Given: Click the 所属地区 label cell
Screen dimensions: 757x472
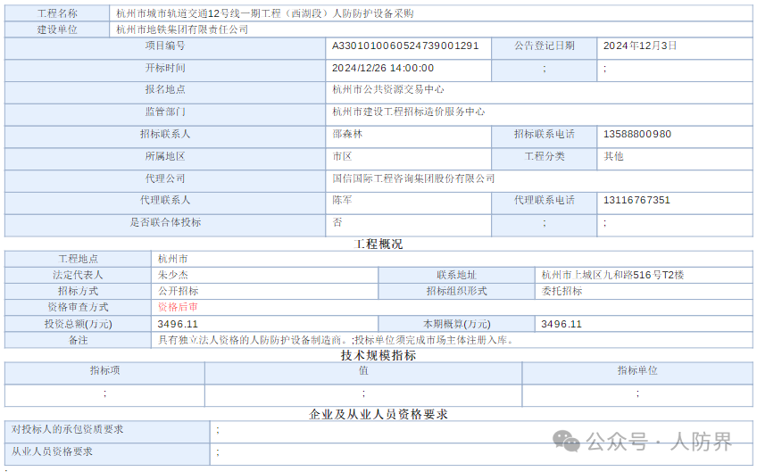Looking at the screenshot, I should (x=165, y=159).
